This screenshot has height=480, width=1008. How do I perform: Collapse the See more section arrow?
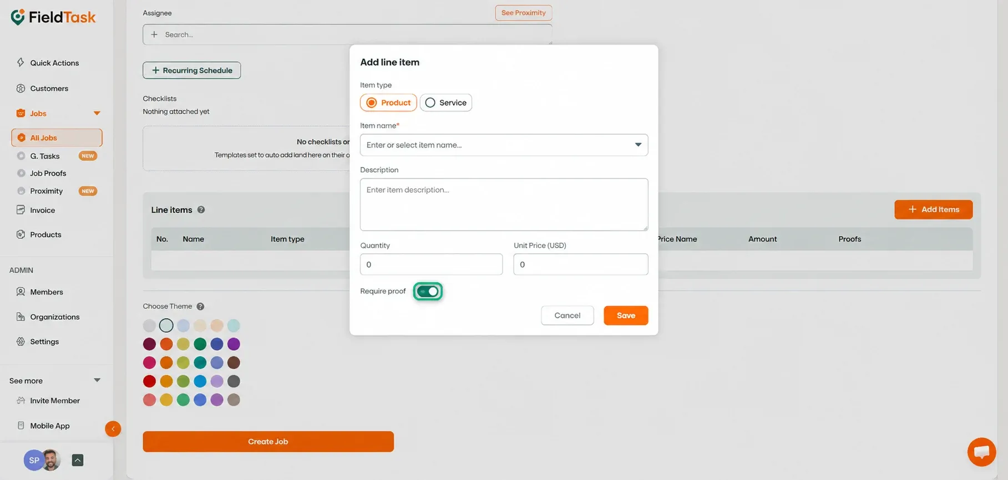97,380
